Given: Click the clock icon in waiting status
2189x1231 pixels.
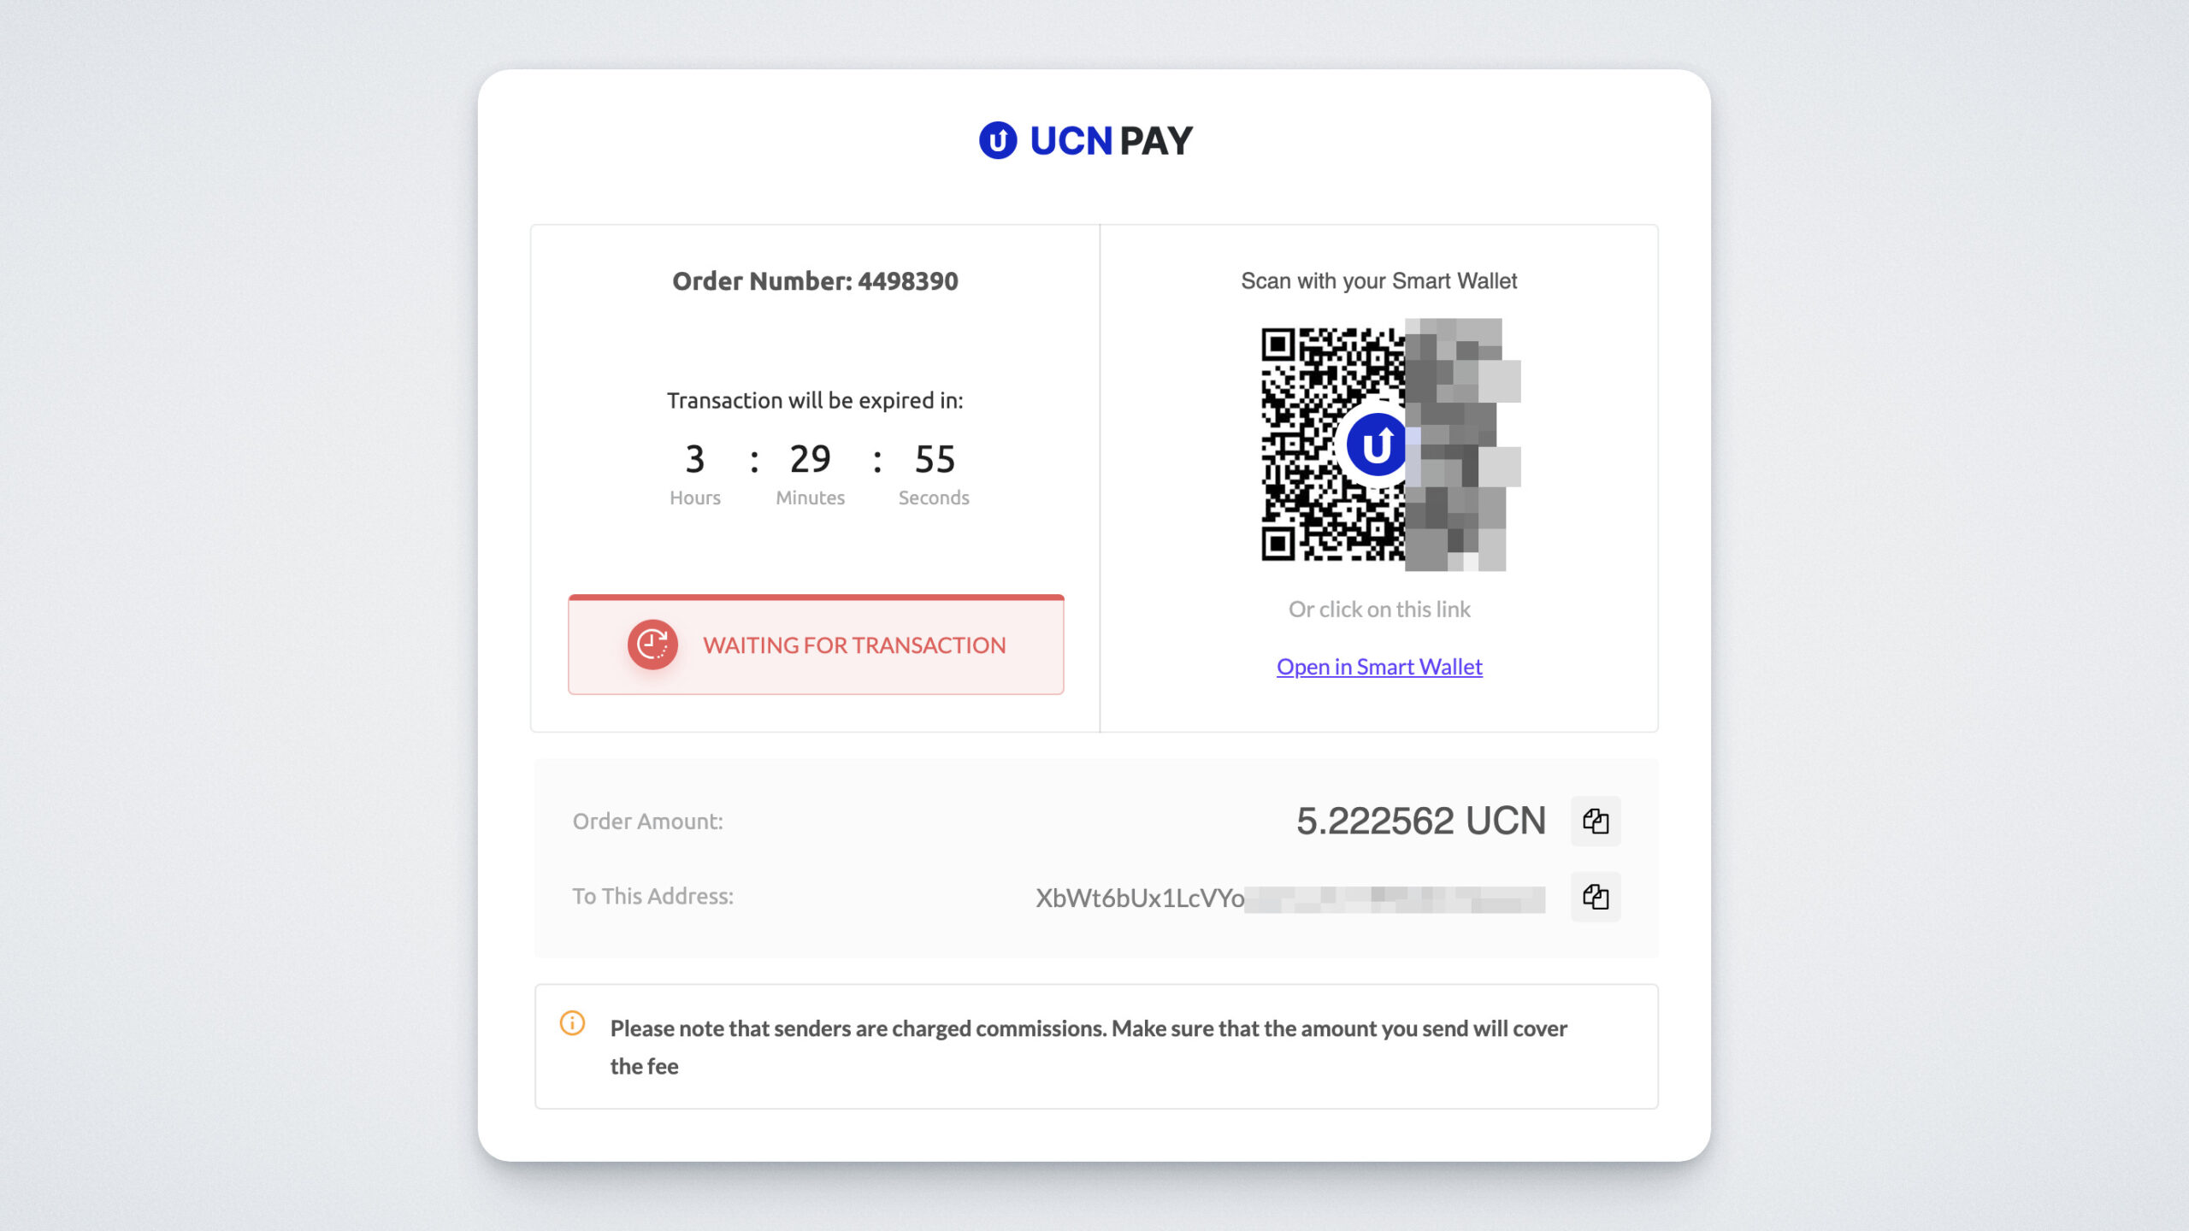Looking at the screenshot, I should click(652, 645).
